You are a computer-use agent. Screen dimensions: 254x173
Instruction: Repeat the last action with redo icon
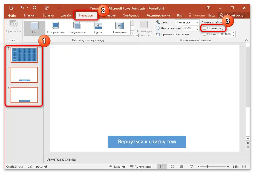click(34, 7)
